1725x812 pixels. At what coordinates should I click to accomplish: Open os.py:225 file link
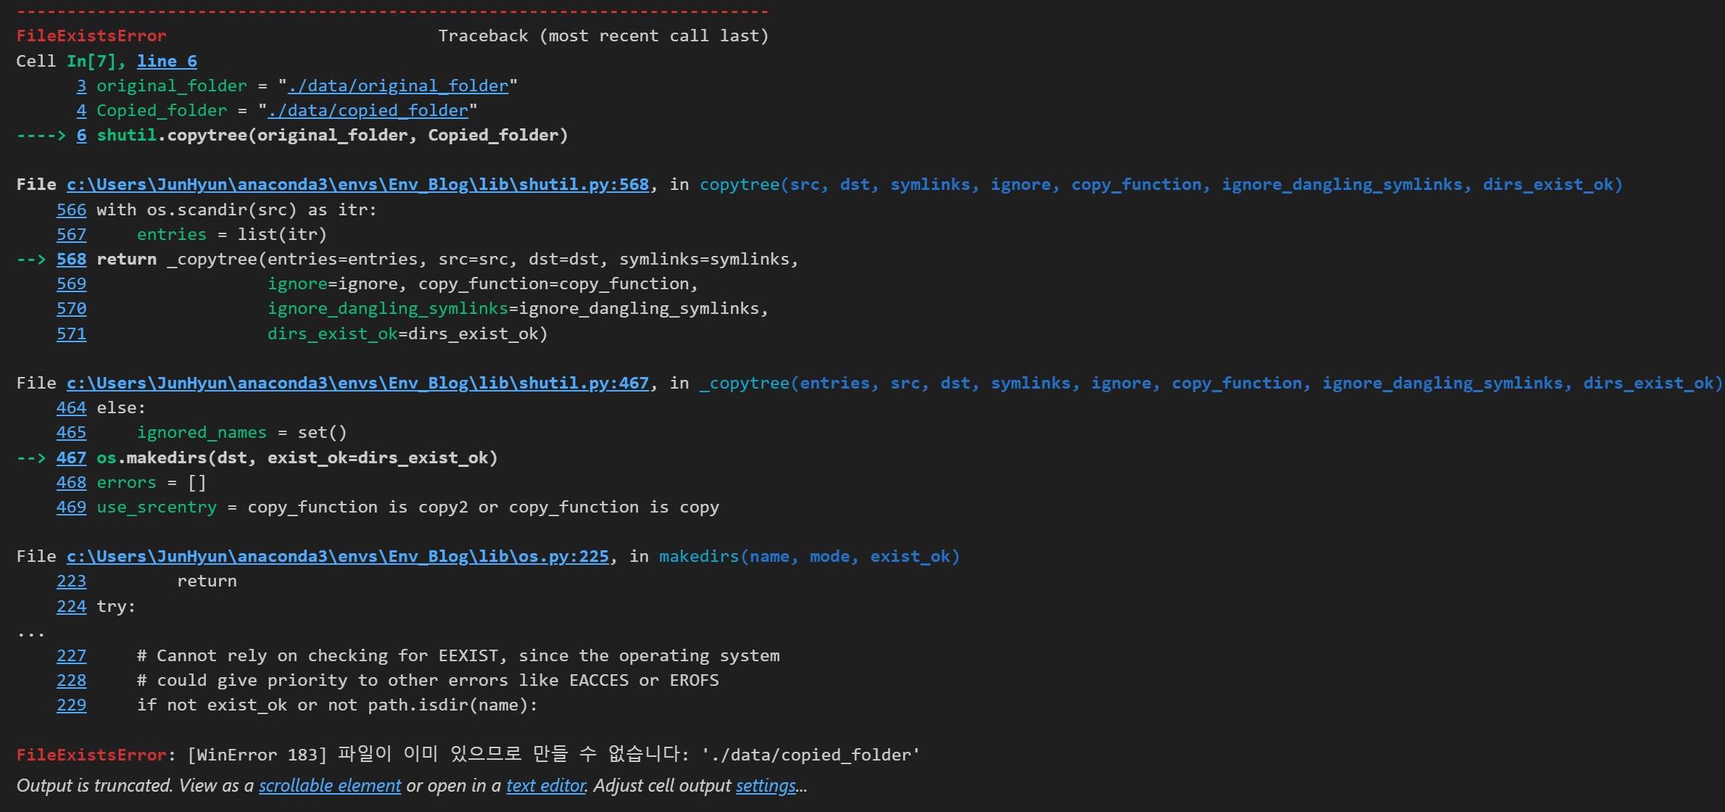(338, 556)
